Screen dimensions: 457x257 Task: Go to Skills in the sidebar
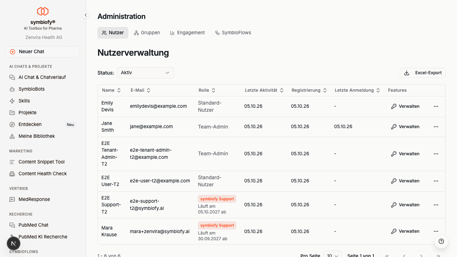coord(43,101)
